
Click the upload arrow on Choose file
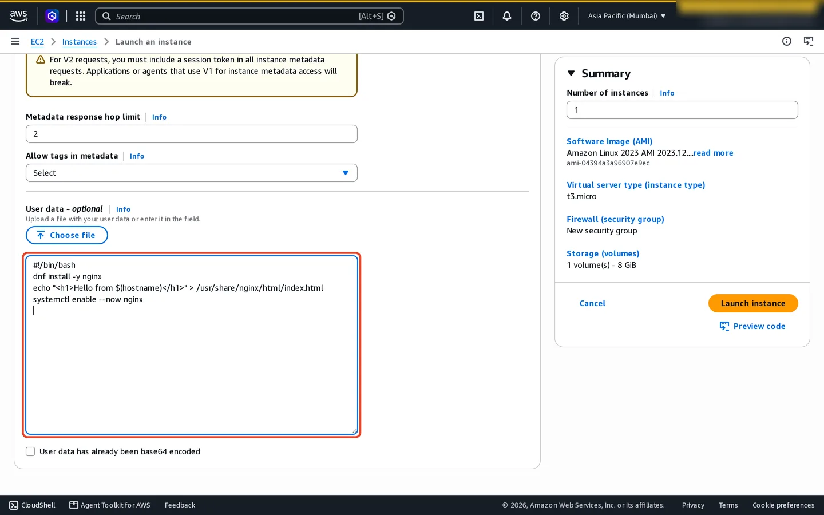(41, 235)
